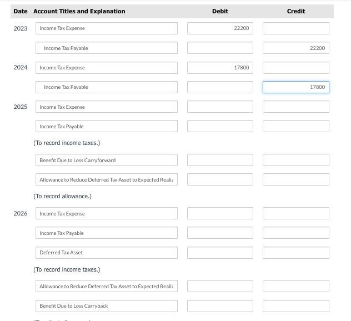351x321 pixels.
Task: Select the Deferred Tax Asset account field
Action: tap(107, 253)
